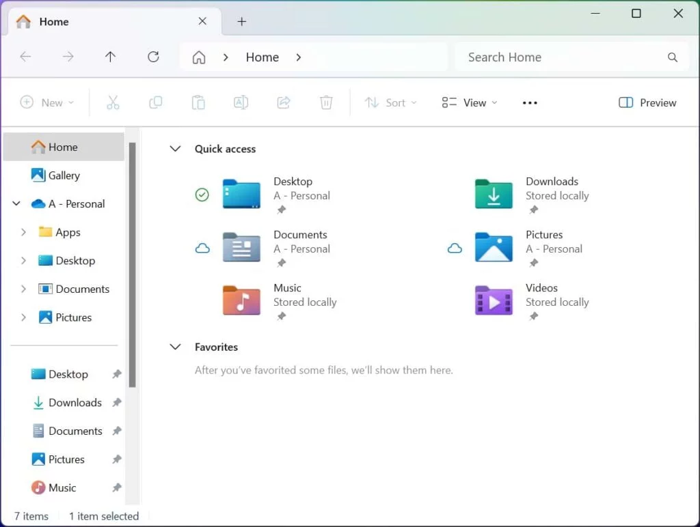Toggle the Preview pane
The width and height of the screenshot is (700, 527).
click(x=647, y=102)
